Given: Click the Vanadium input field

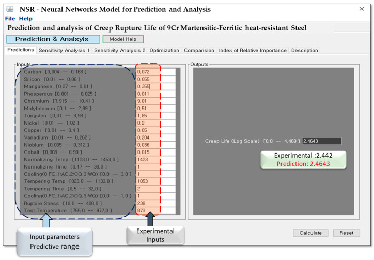Looking at the screenshot, I should (x=156, y=137).
